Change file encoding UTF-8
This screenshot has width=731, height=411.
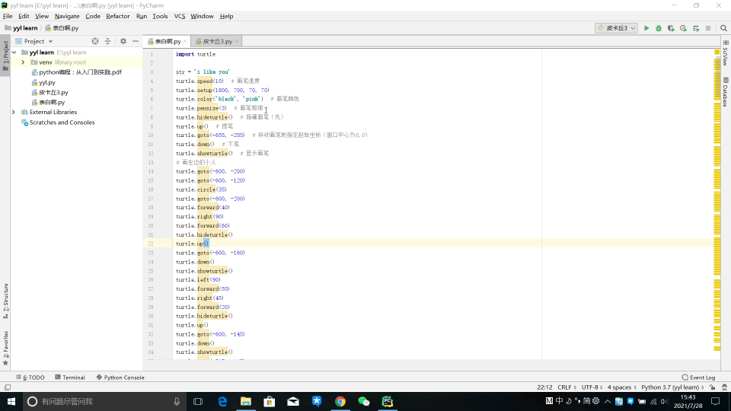pyautogui.click(x=592, y=387)
